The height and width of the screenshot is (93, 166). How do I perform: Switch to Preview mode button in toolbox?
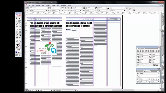coord(20,55)
